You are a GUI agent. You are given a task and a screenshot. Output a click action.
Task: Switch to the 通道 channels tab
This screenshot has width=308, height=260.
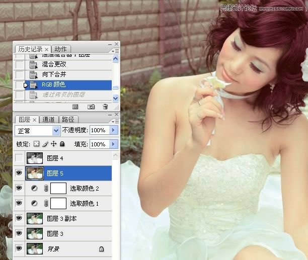click(49, 120)
